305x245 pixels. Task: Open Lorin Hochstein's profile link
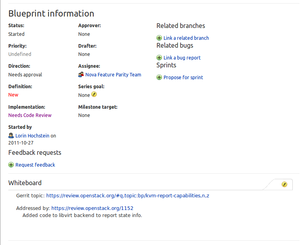click(32, 136)
